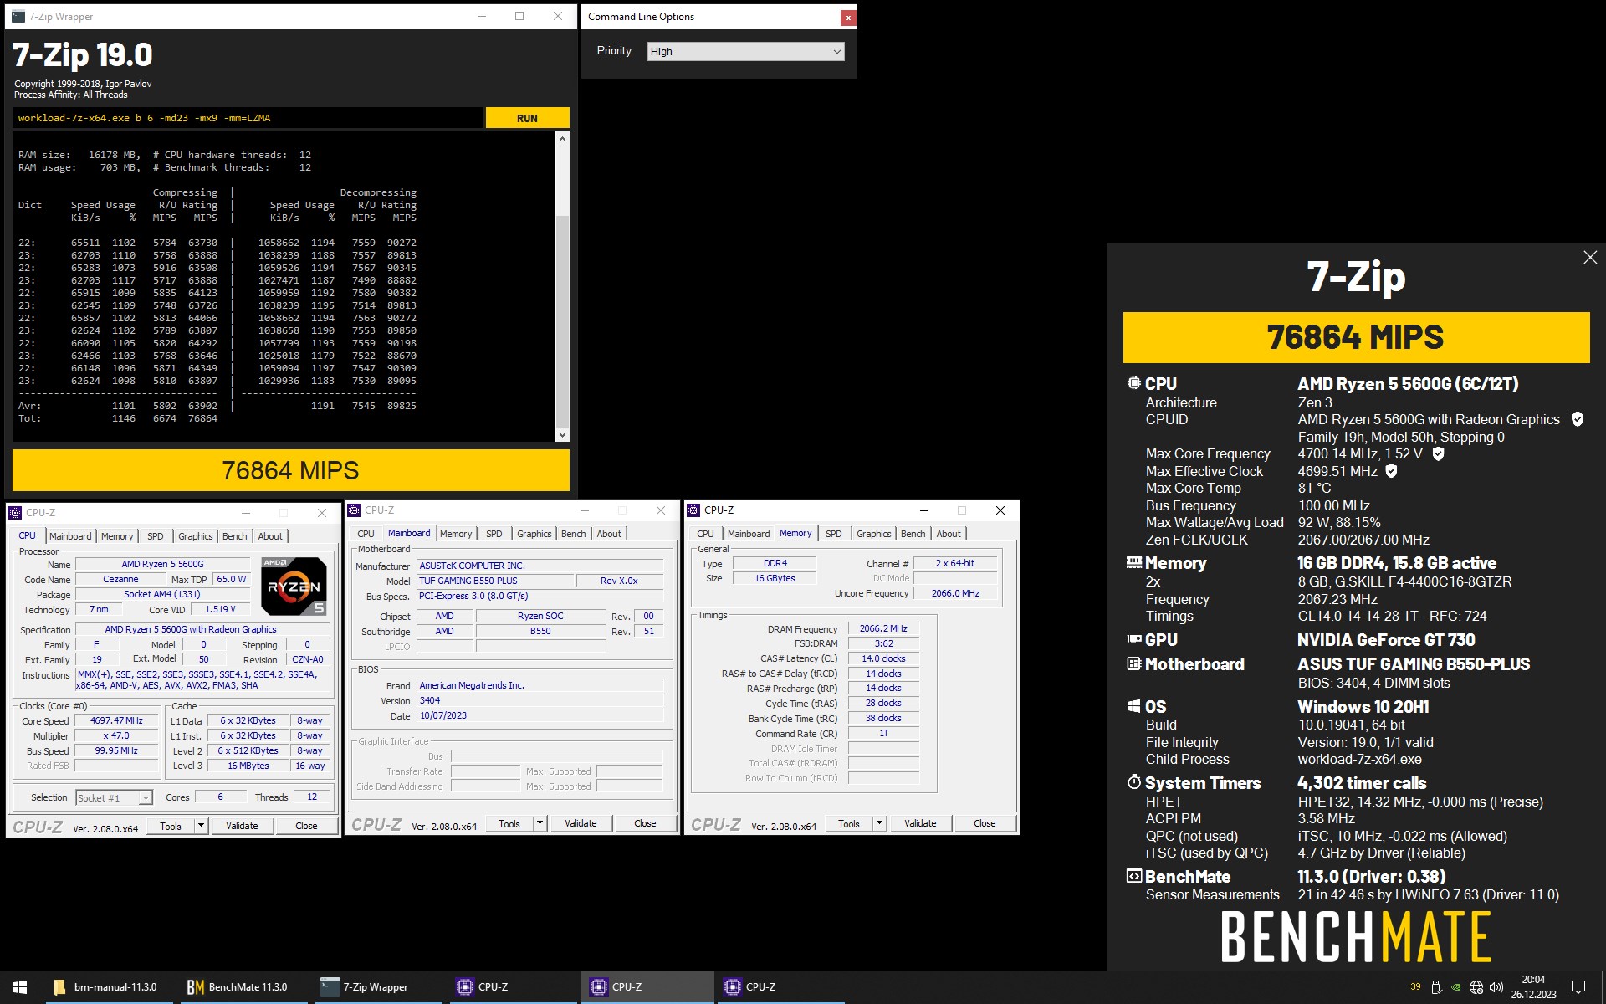Screen dimensions: 1606x1004
Task: Click the volume icon in system tray
Action: (1496, 987)
